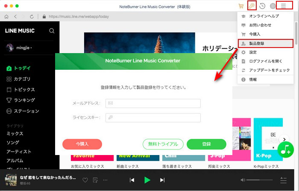Open トゥデイ in the sidebar
The height and width of the screenshot is (191, 299).
tap(18, 68)
